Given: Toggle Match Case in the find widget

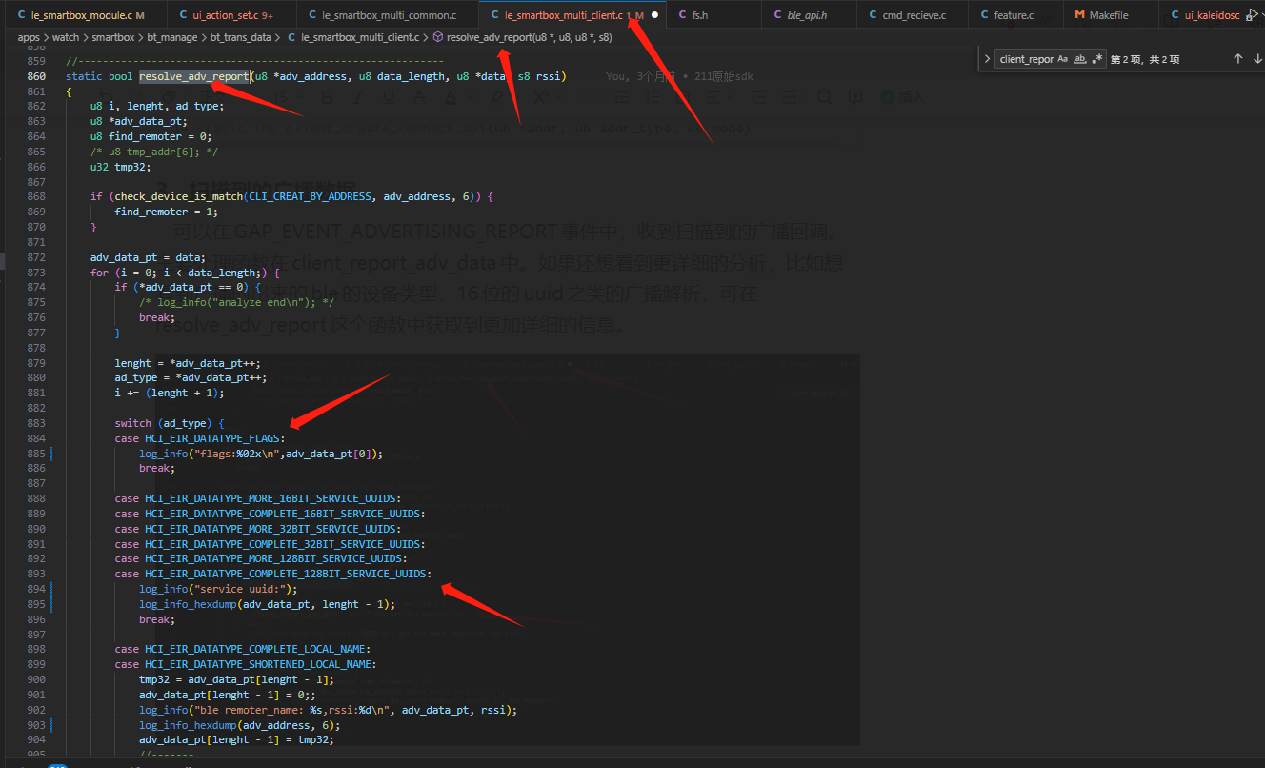Looking at the screenshot, I should 1063,59.
